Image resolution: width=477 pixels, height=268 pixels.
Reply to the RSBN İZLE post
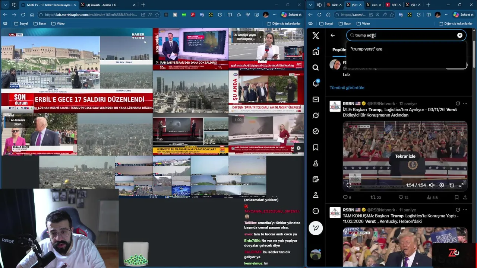coord(347,197)
